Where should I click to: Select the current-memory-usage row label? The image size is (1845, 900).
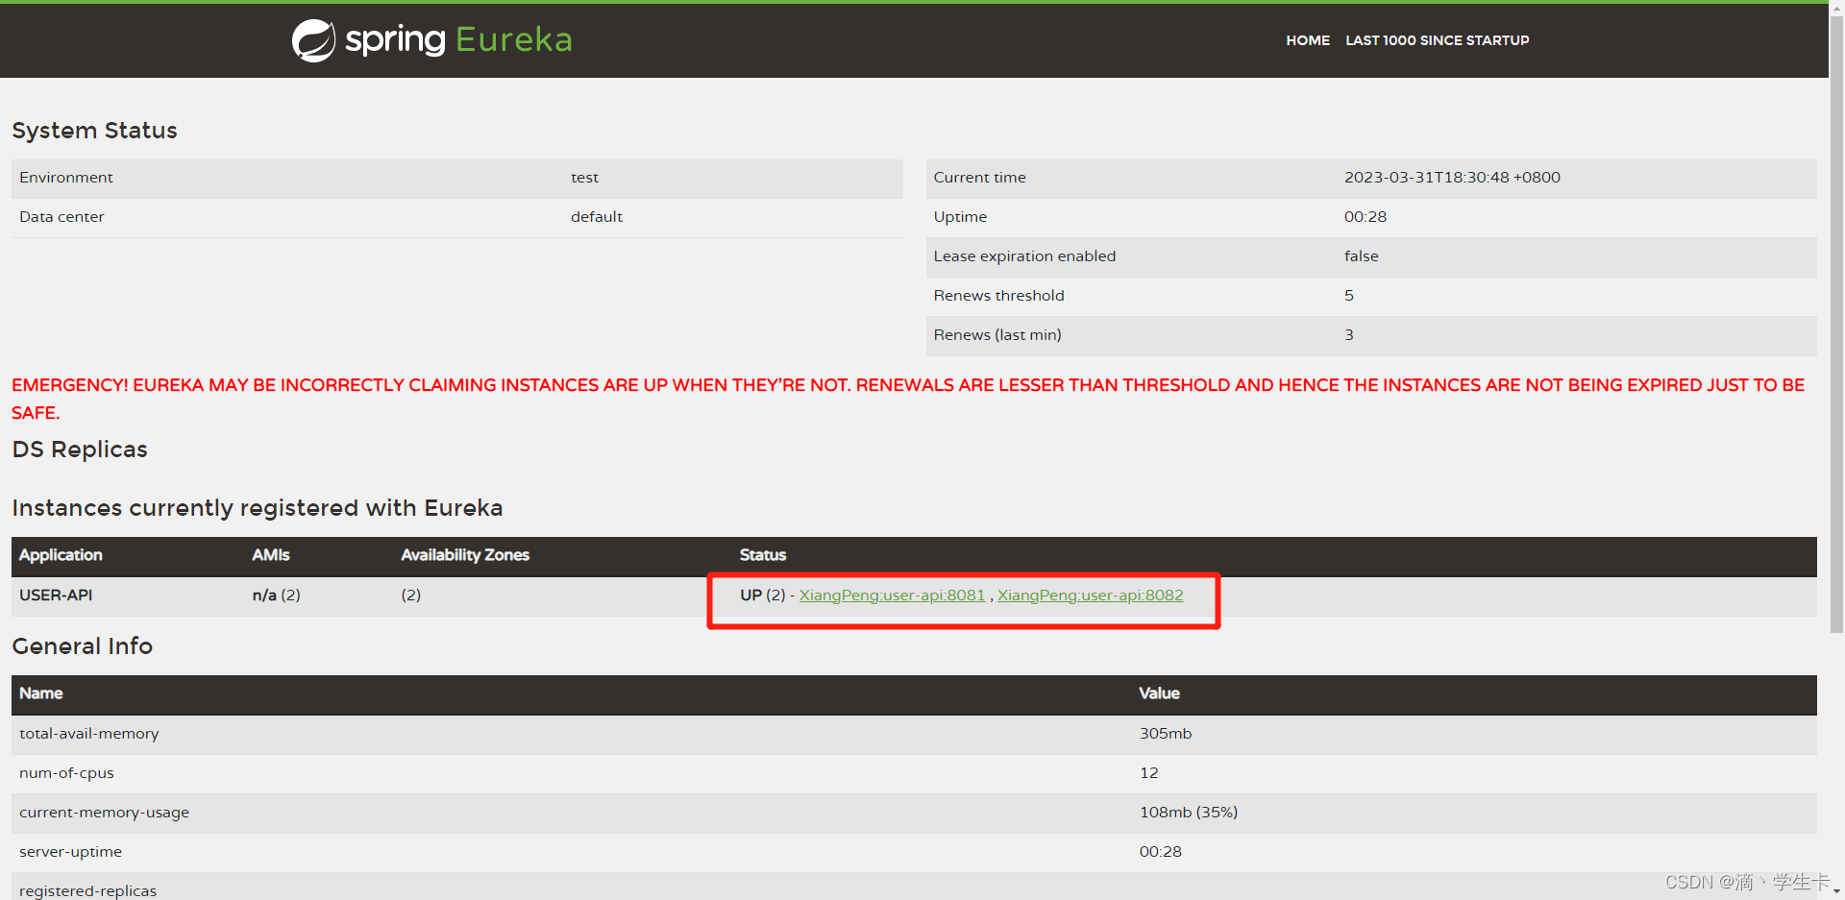pyautogui.click(x=105, y=813)
